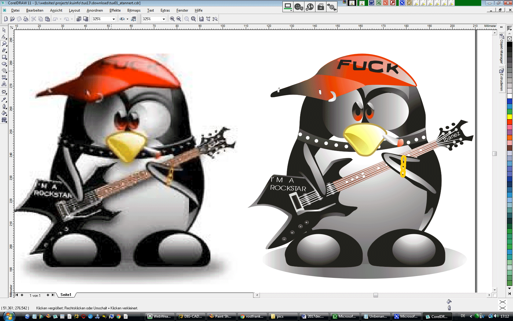Zoom out using minus magnifier icon
513x321 pixels.
click(179, 19)
